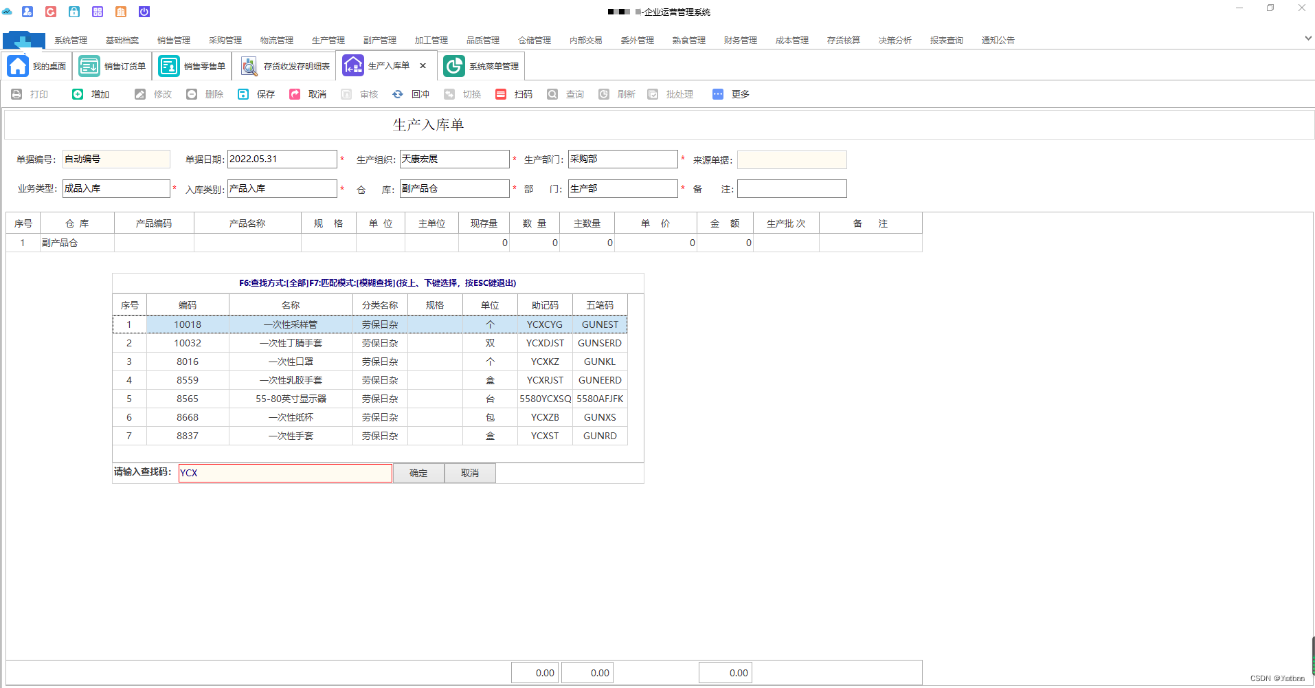
Task: Click the 删除 delete icon
Action: [x=203, y=94]
